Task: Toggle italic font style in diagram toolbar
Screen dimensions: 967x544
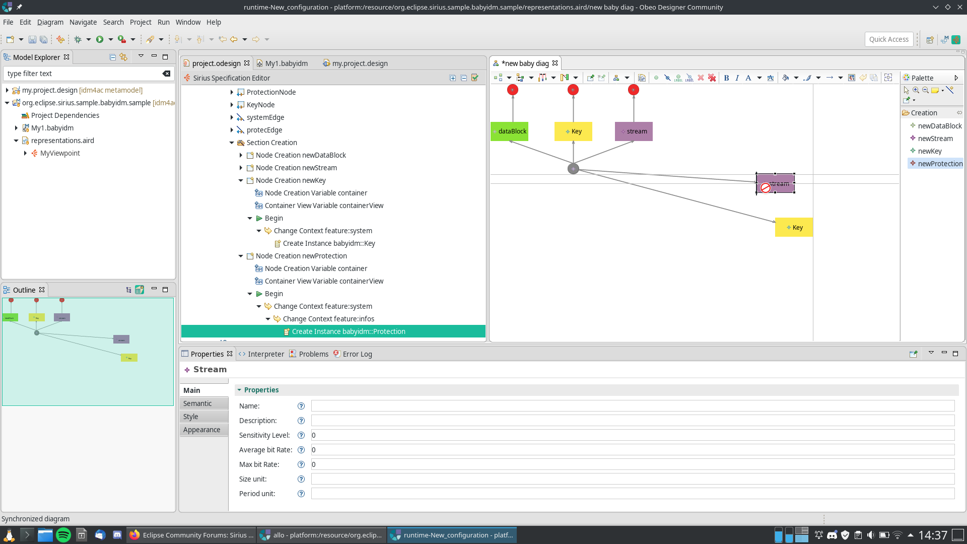Action: pos(737,78)
